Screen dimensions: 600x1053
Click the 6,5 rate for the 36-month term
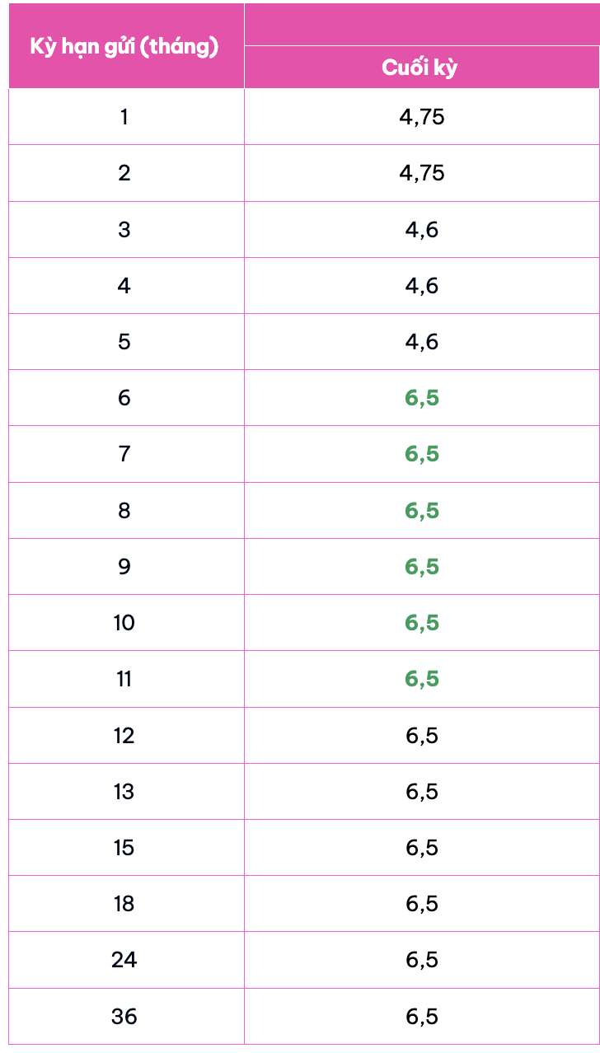421,1017
